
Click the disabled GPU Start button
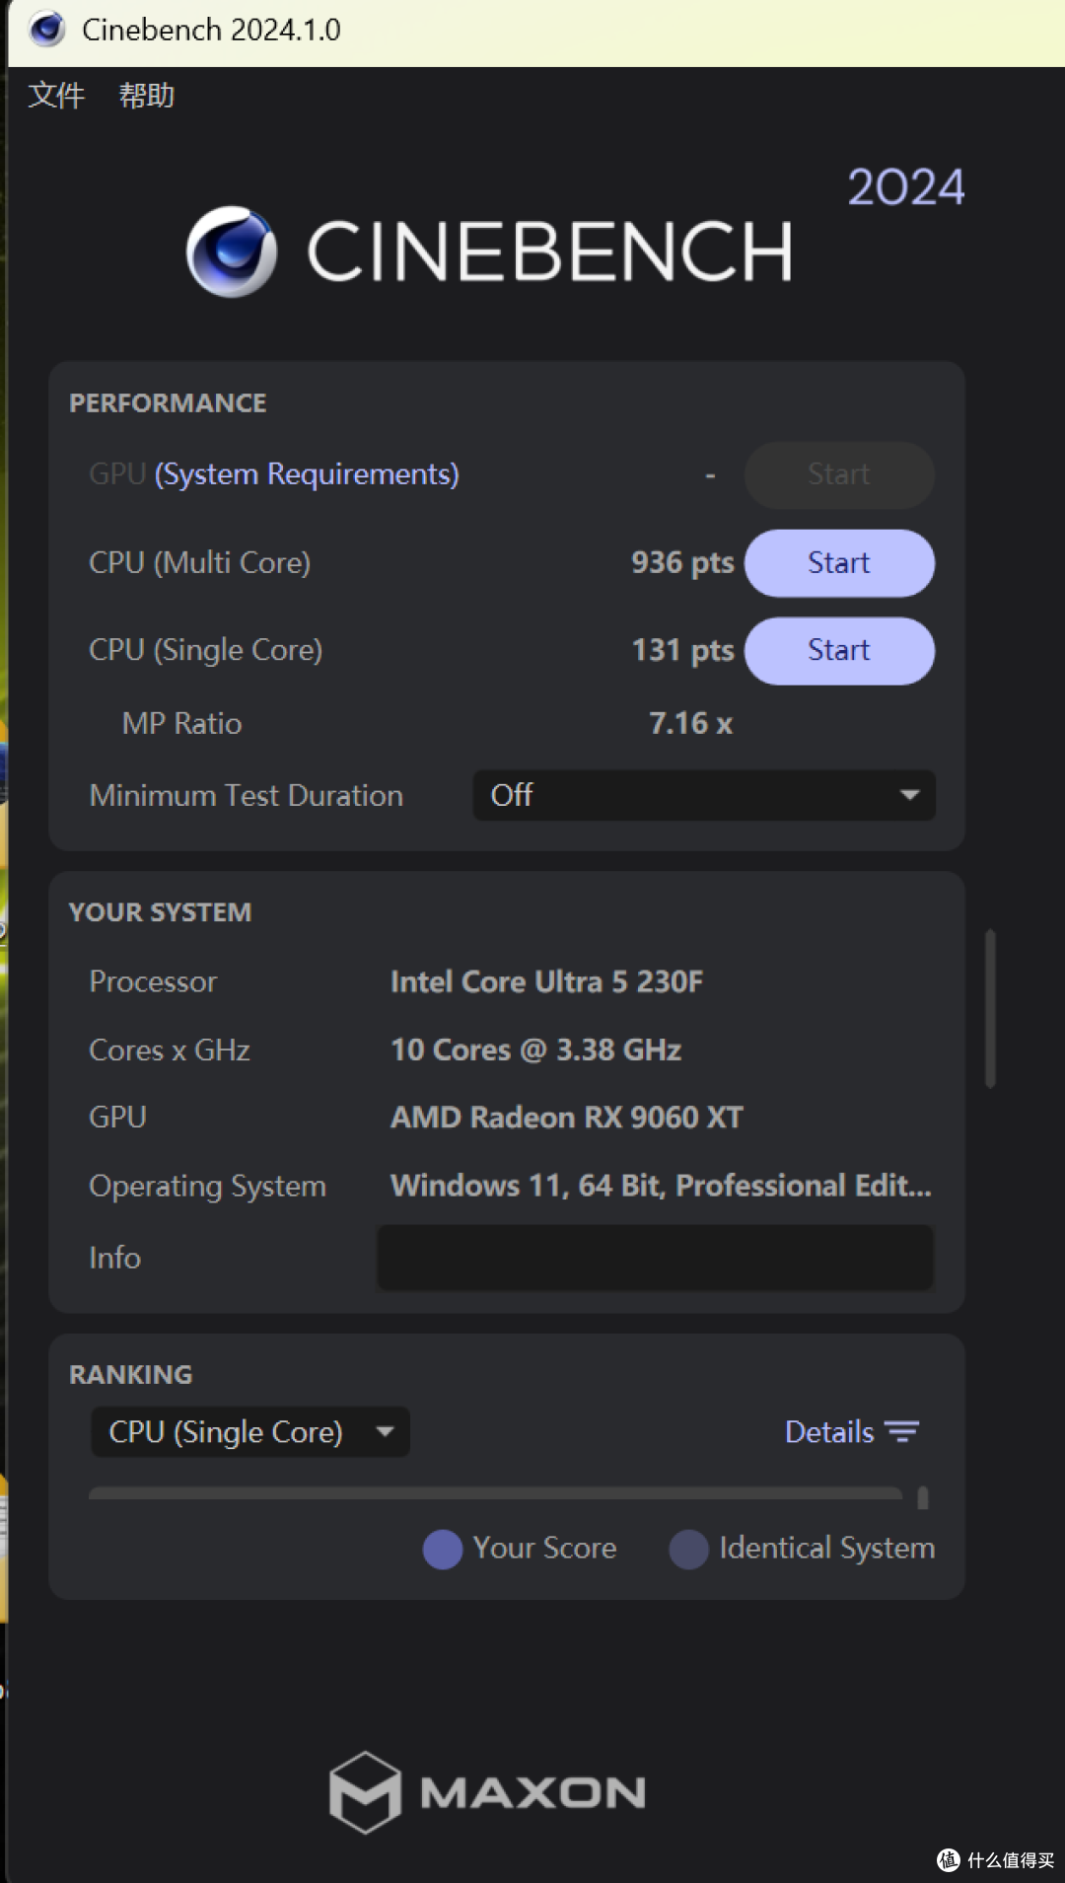(839, 475)
